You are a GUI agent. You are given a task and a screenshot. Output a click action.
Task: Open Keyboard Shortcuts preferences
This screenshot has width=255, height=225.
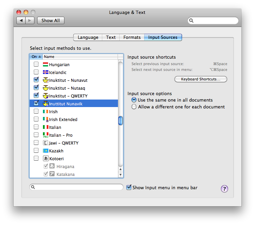coord(200,79)
